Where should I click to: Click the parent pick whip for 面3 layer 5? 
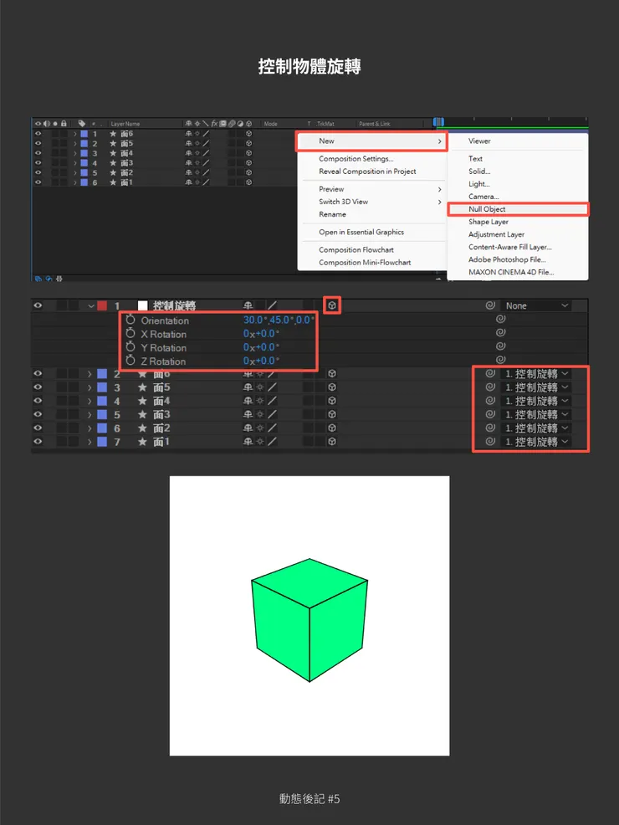pos(490,415)
